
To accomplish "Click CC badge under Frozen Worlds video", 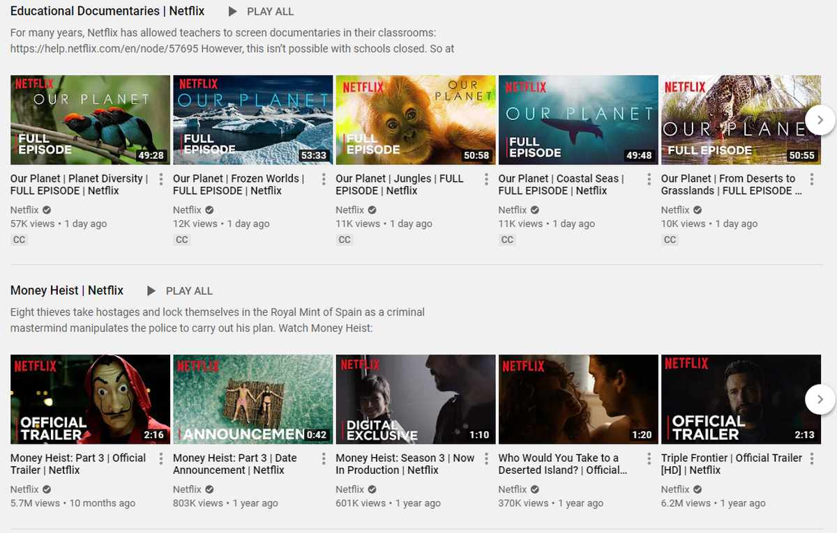I will point(181,240).
